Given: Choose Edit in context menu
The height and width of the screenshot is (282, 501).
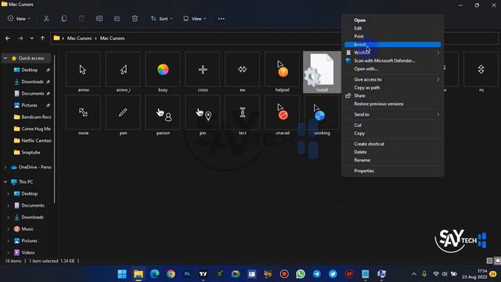Looking at the screenshot, I should click(x=393, y=28).
